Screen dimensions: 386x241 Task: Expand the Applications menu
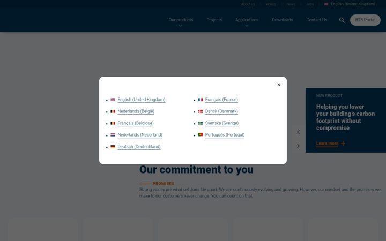click(x=247, y=20)
